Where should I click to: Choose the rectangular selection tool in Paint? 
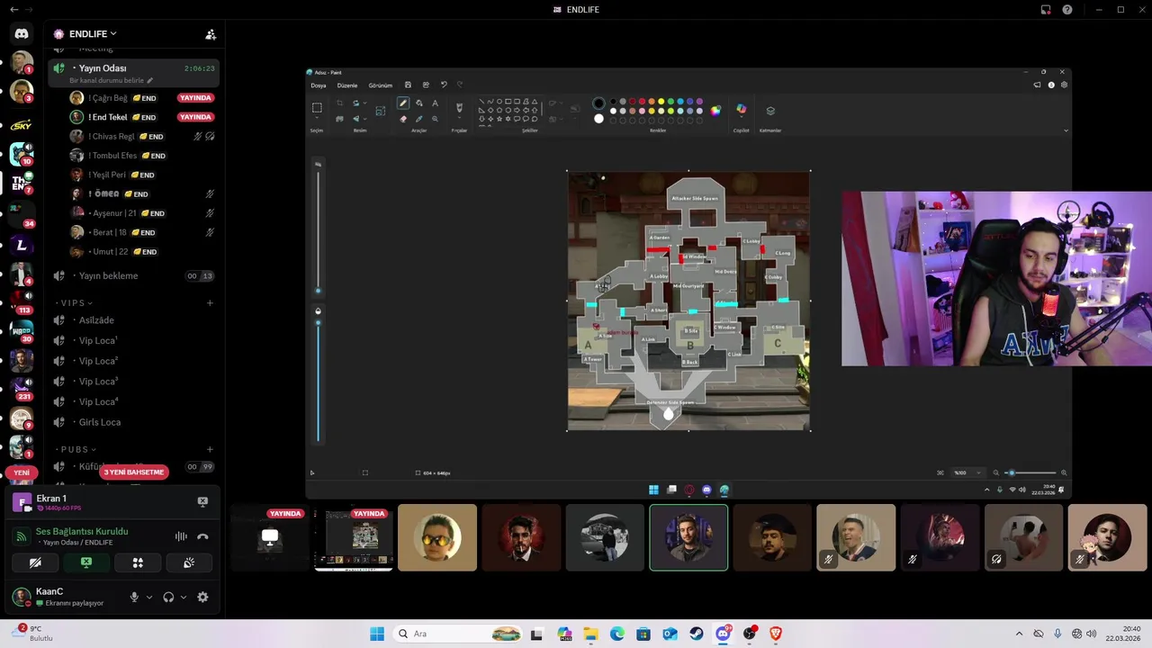pos(317,108)
